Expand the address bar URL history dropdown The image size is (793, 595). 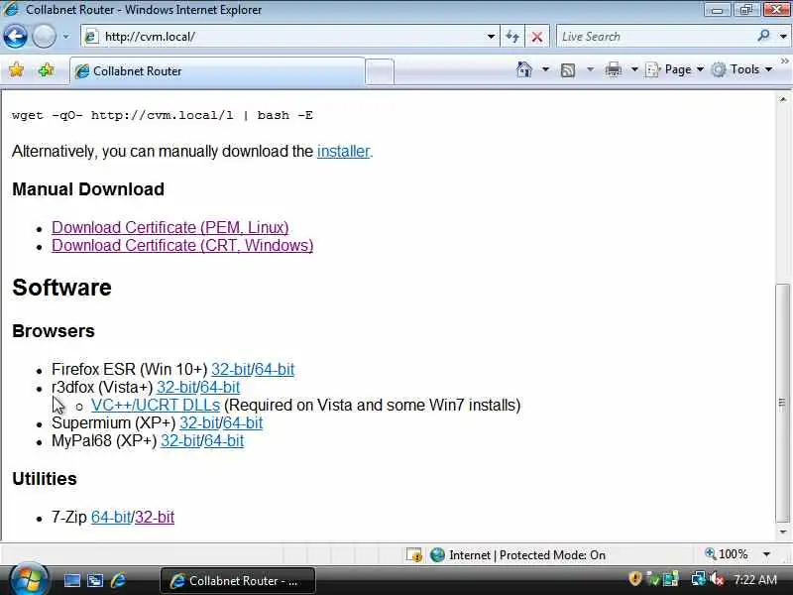pos(491,37)
